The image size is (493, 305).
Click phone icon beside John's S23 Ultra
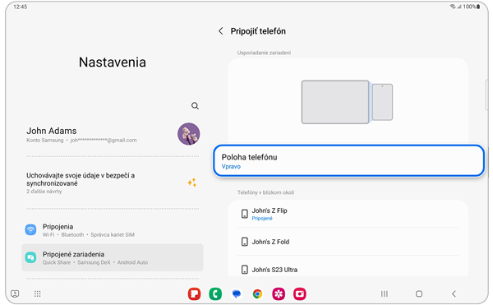[x=245, y=270]
